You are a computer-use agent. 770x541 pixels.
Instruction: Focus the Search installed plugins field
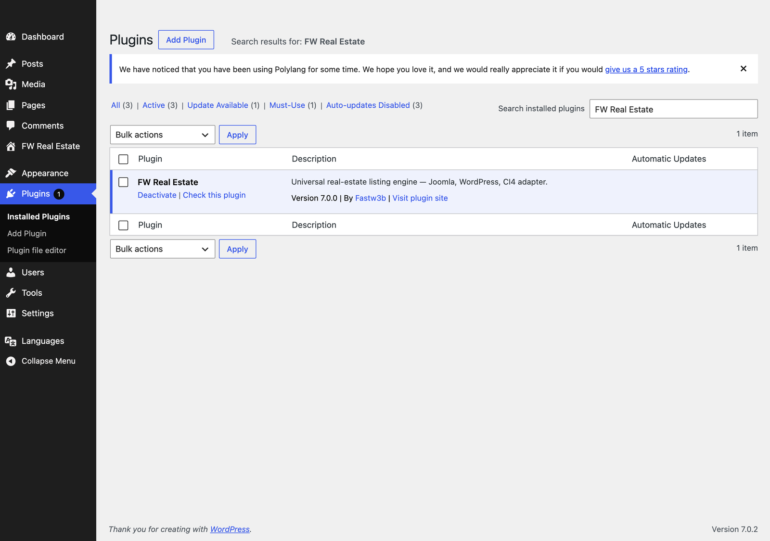tap(674, 109)
